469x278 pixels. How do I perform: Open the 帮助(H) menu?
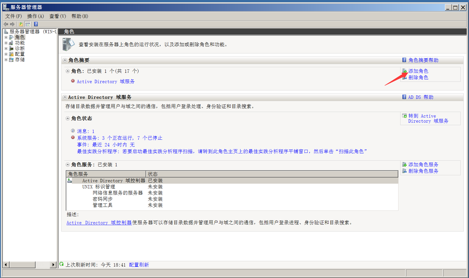(80, 16)
